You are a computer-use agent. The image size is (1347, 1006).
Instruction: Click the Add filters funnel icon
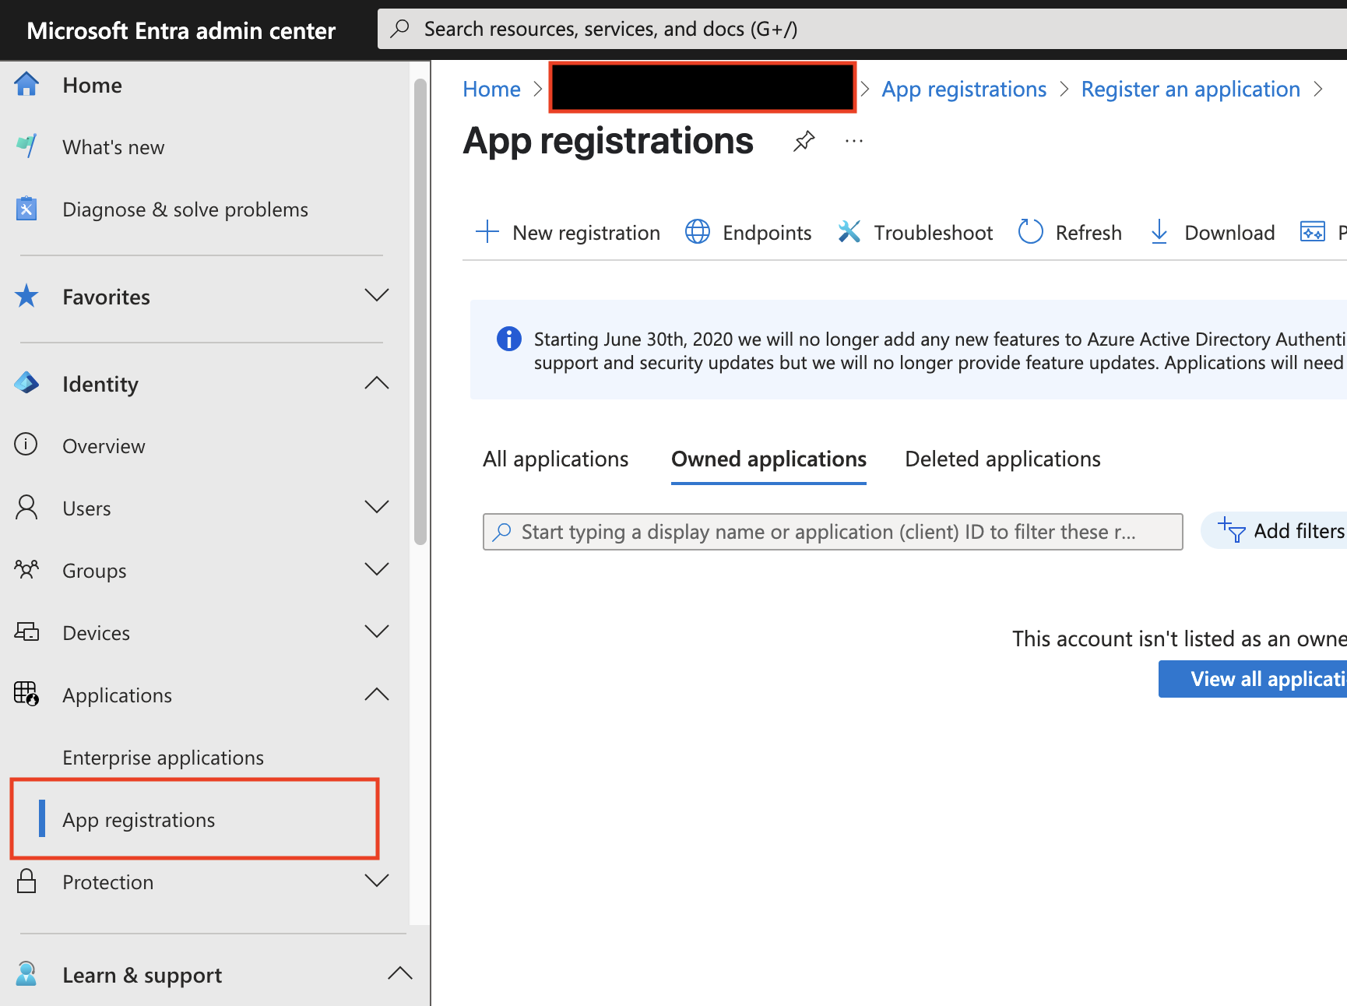(1232, 530)
